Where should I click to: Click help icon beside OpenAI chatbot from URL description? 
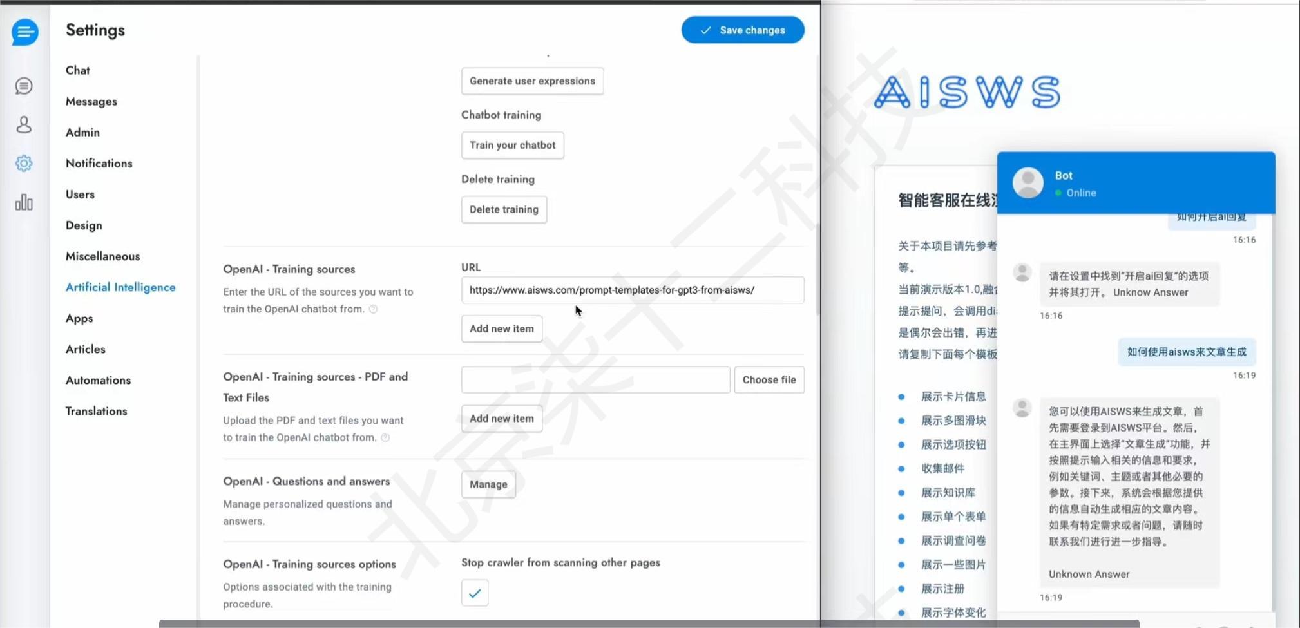click(x=373, y=309)
